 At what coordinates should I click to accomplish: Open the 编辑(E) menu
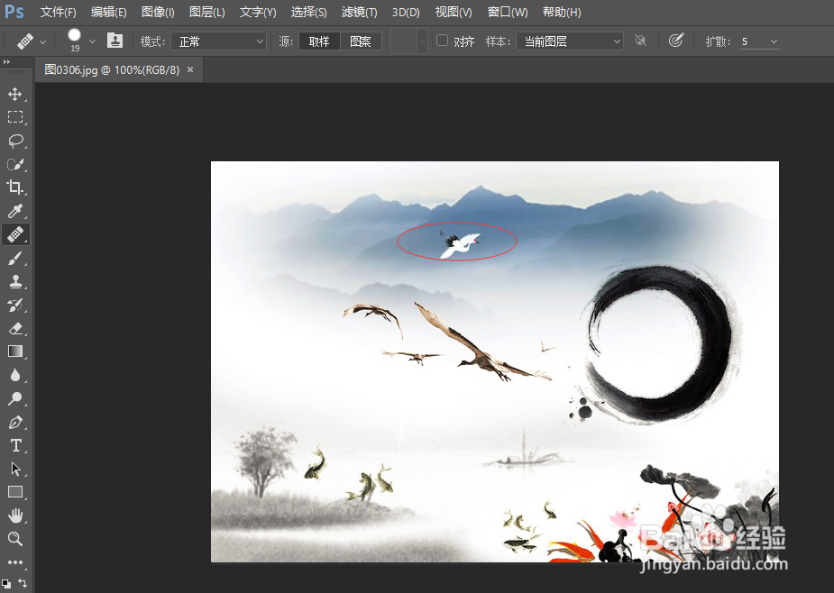click(109, 12)
